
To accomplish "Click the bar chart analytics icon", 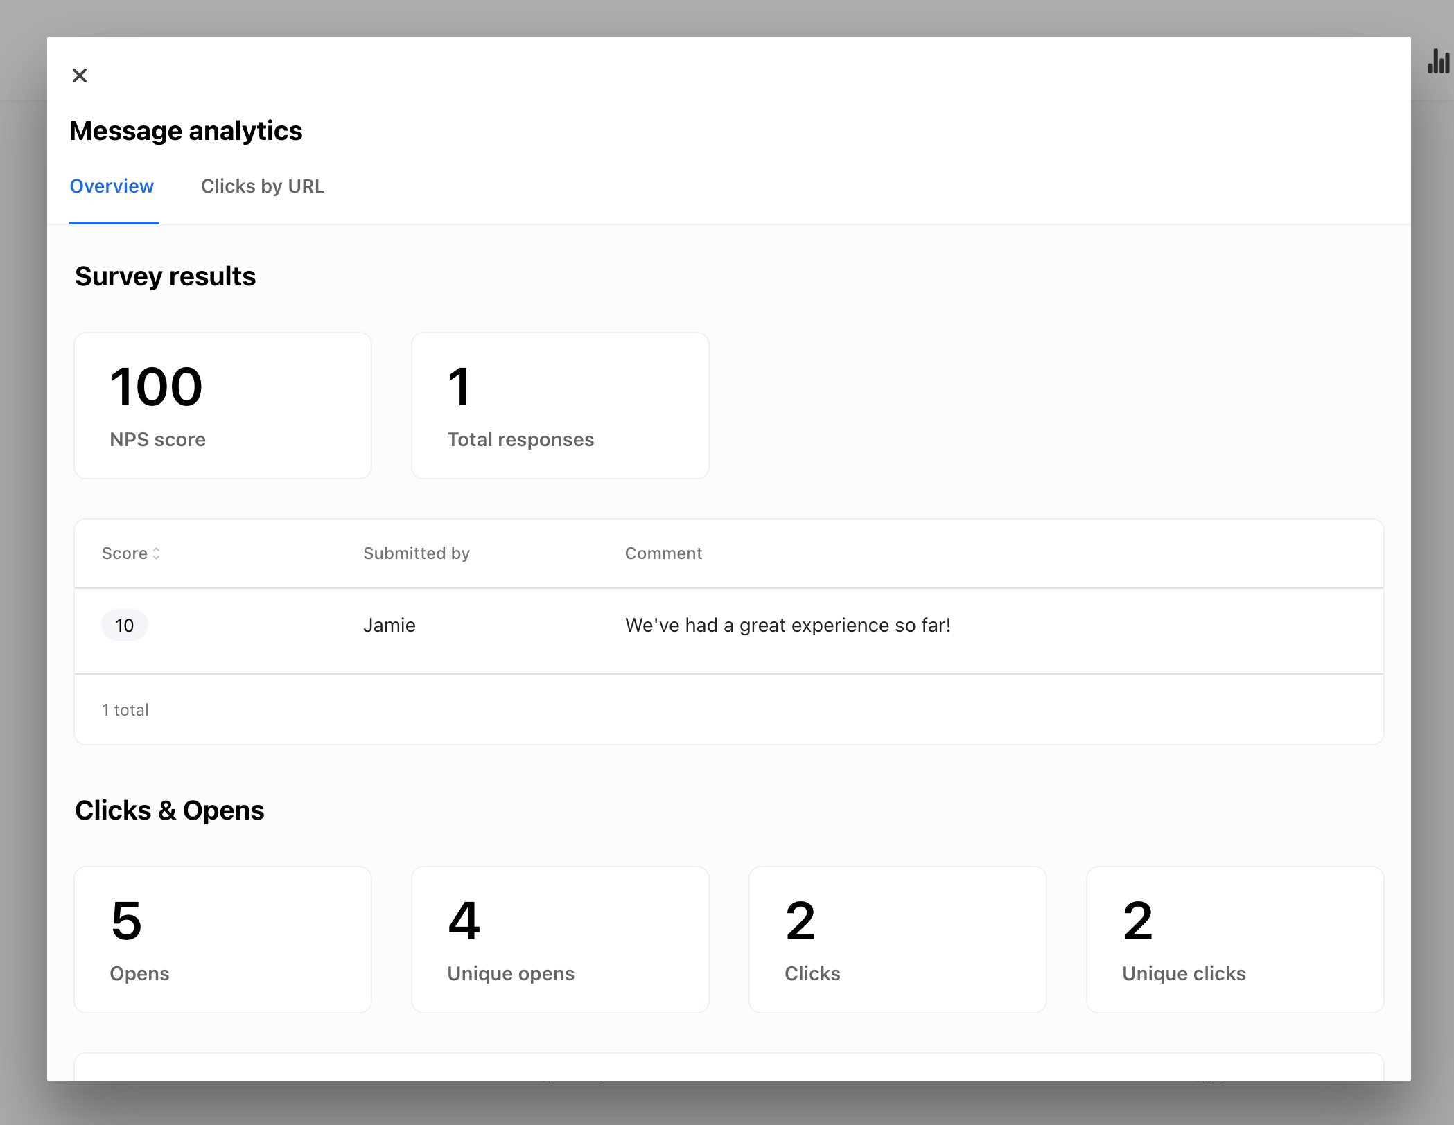I will point(1438,62).
